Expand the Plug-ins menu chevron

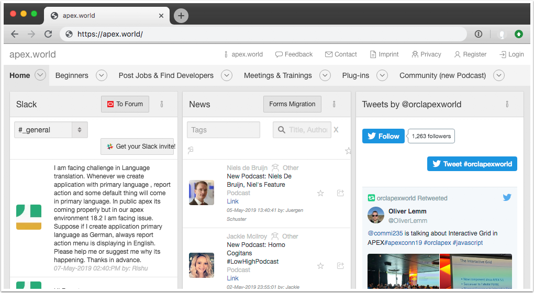click(382, 75)
